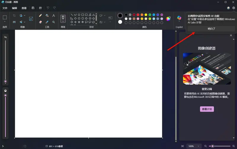Expand the brush type chevron
Screen dimensions: 237x149
[63, 21]
